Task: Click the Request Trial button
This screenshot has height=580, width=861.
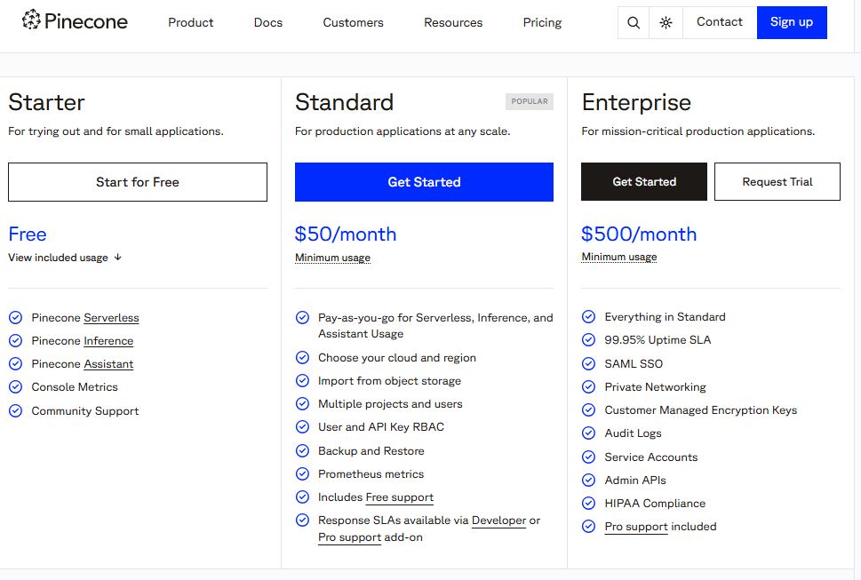Action: point(777,181)
